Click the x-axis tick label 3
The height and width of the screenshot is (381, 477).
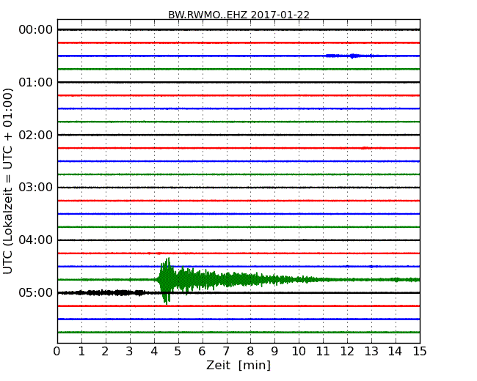click(130, 352)
